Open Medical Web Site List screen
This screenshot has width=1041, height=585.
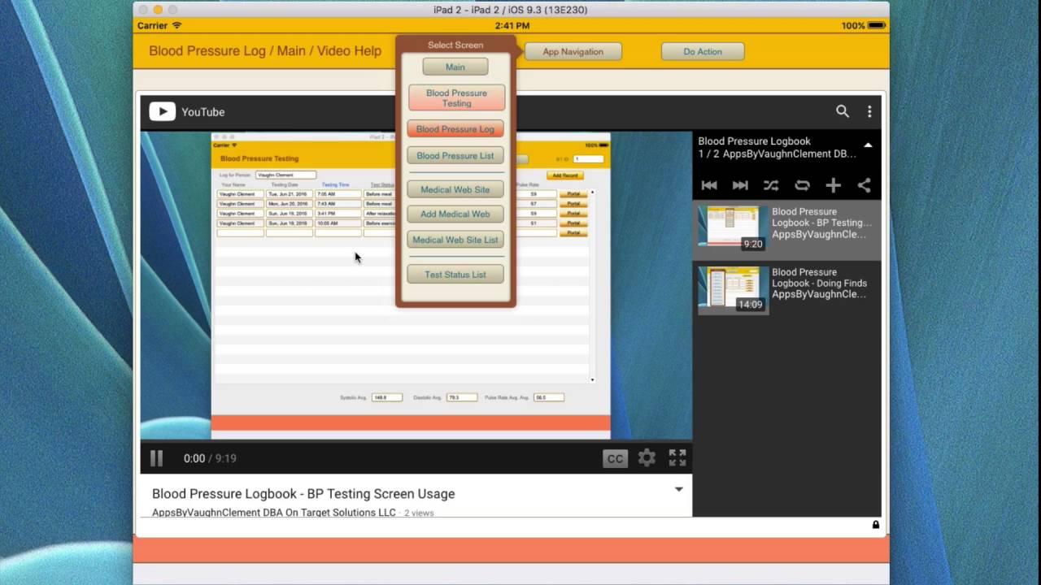[455, 240]
